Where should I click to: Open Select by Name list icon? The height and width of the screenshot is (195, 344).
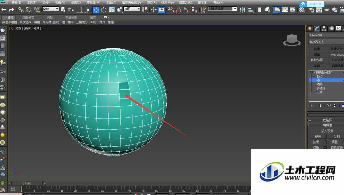click(71, 10)
